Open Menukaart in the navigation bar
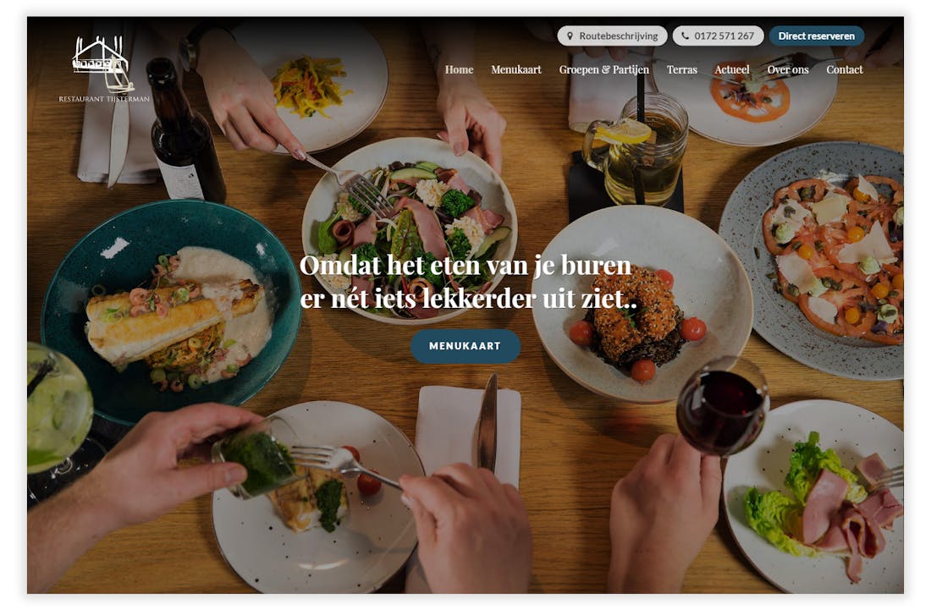 [x=516, y=69]
